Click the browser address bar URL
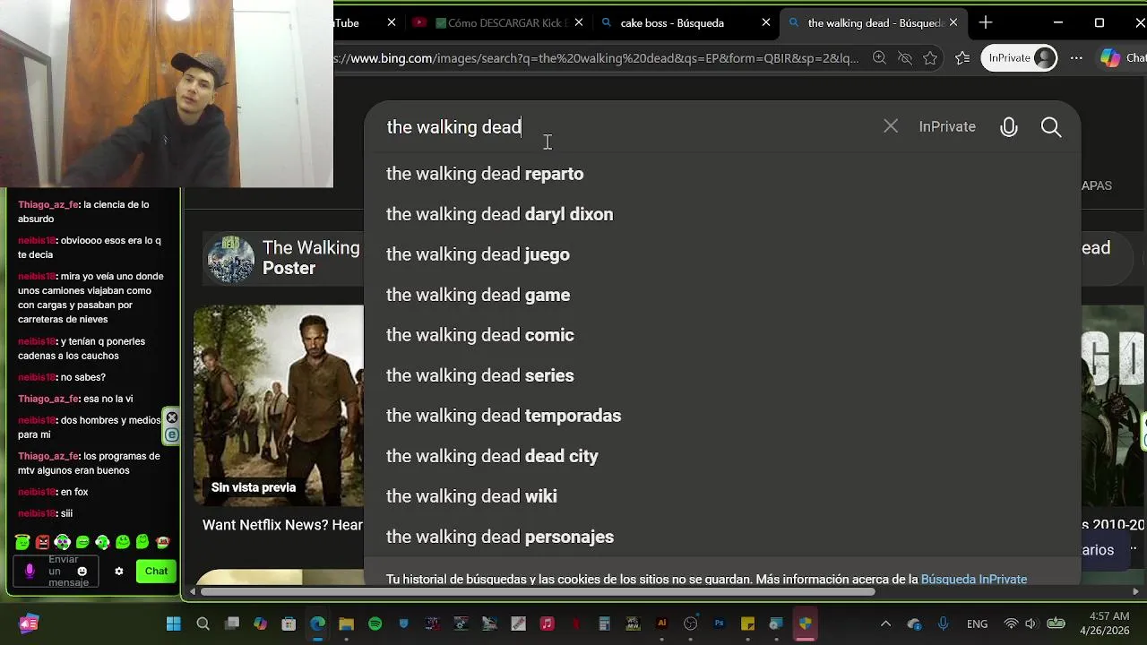 (596, 58)
